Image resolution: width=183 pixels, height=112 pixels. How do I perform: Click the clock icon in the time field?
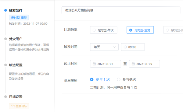[125, 47]
